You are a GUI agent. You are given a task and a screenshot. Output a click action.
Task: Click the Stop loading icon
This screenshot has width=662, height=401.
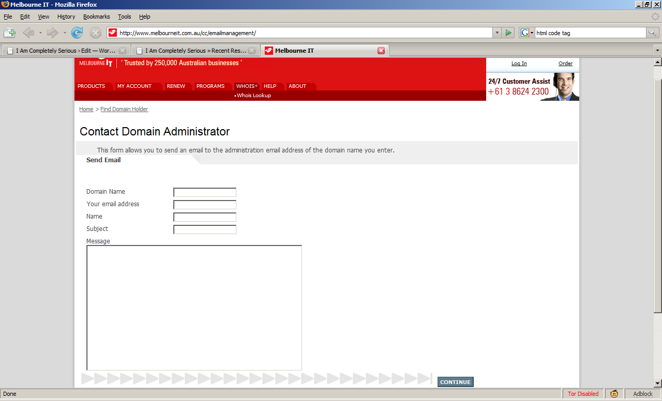(96, 33)
